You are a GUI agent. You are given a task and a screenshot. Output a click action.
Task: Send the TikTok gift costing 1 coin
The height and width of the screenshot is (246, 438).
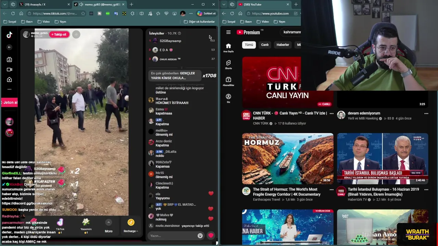pos(60,226)
